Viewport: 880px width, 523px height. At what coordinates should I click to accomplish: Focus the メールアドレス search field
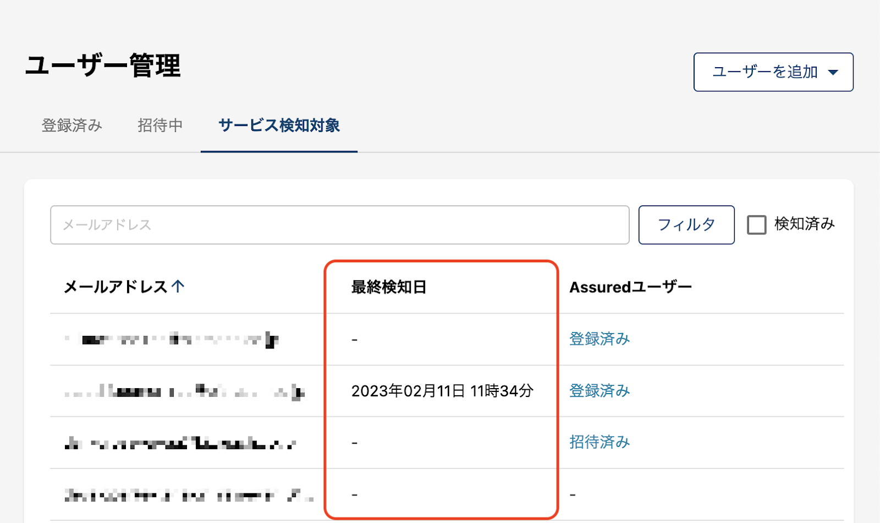click(339, 225)
